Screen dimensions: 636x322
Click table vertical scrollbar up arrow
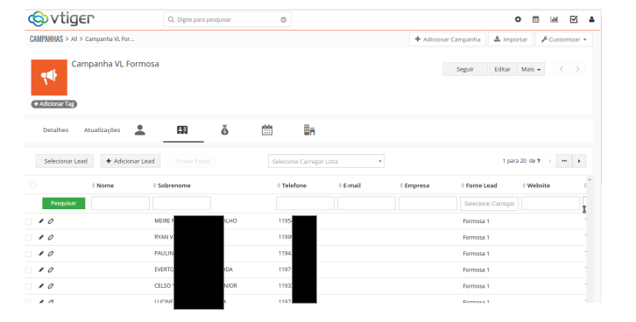(x=590, y=179)
